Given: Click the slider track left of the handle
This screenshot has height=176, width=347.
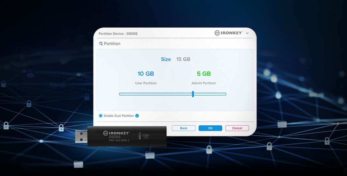Looking at the screenshot, I should click(x=156, y=94).
